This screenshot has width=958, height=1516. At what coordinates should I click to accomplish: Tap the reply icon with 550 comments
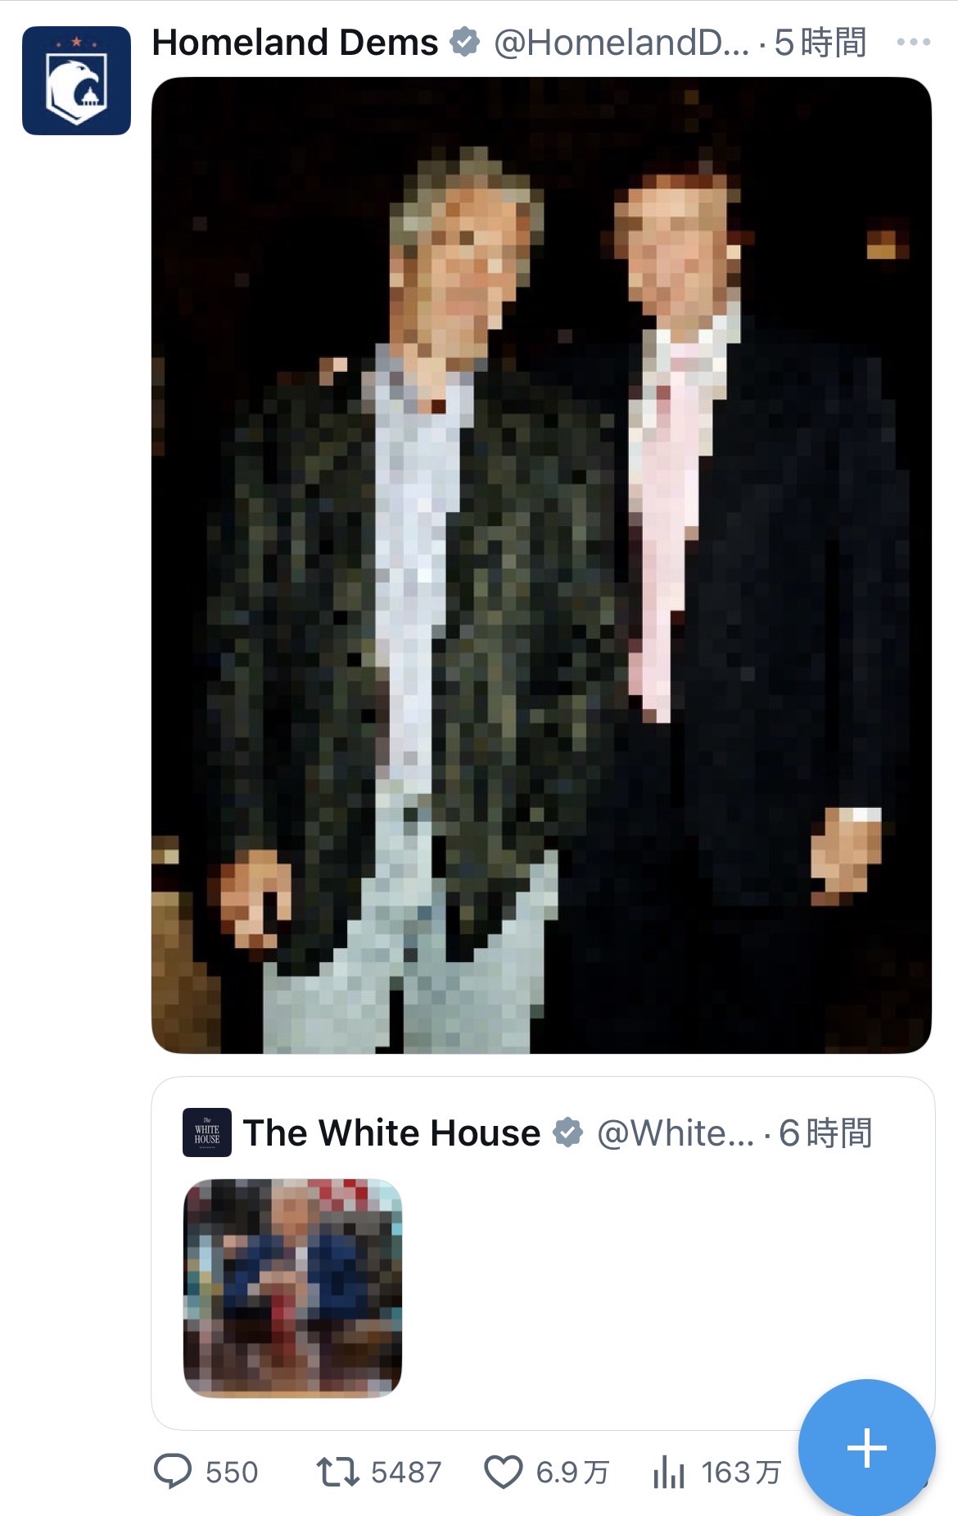[x=173, y=1472]
